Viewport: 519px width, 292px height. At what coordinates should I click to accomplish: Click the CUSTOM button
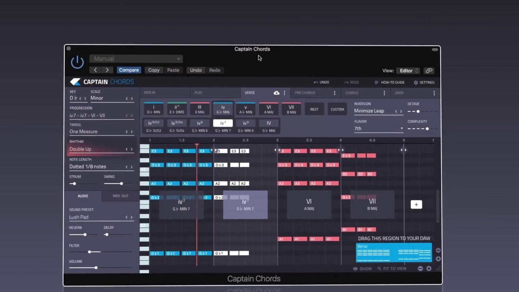[x=337, y=109]
